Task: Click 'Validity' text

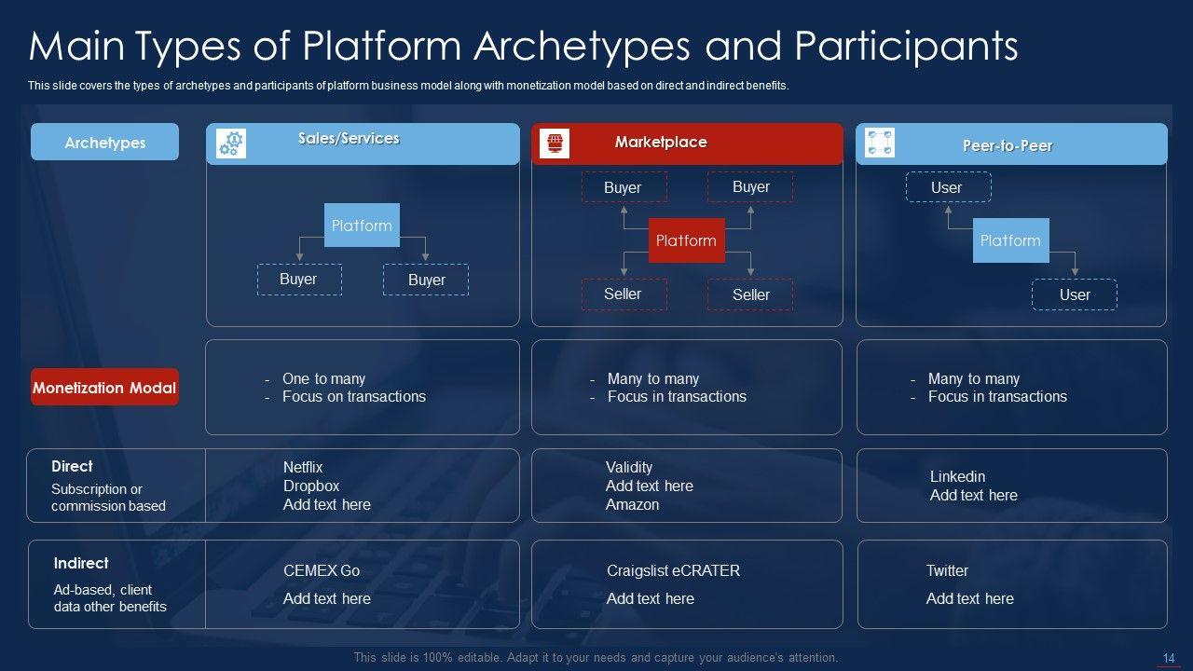Action: pyautogui.click(x=629, y=467)
